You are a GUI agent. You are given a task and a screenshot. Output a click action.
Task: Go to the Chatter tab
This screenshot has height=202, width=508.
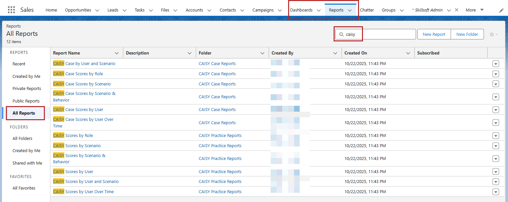(x=367, y=10)
